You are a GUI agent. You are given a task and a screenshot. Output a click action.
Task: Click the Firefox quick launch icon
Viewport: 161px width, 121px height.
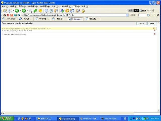click(x=26, y=119)
